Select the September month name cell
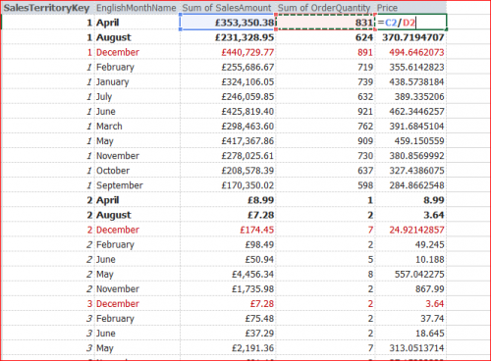Screen dimensions: 491x361 pyautogui.click(x=136, y=185)
